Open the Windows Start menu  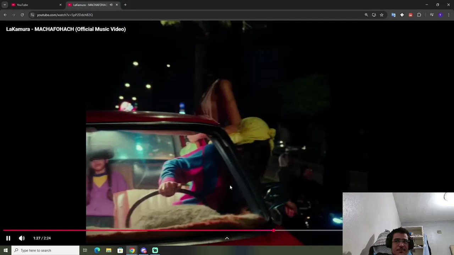tap(6, 250)
